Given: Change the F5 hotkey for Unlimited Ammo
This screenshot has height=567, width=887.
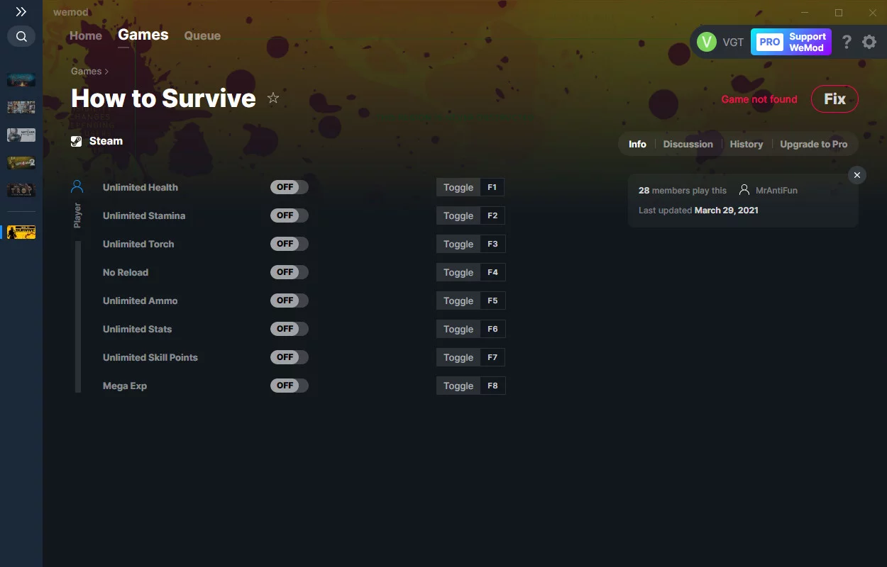Looking at the screenshot, I should (x=492, y=301).
